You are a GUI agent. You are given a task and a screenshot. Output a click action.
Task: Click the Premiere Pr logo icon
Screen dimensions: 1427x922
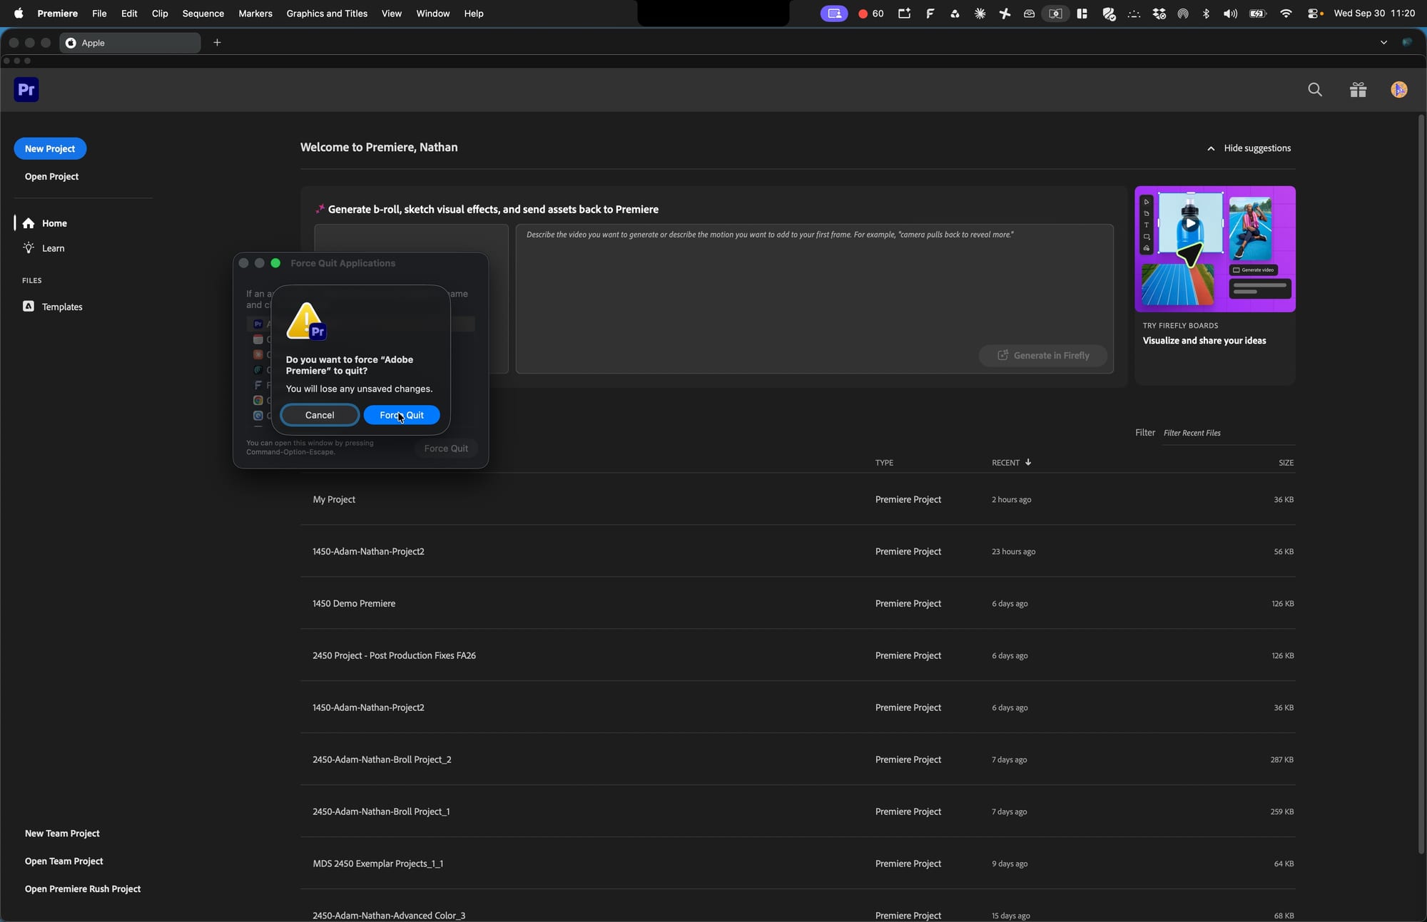pyautogui.click(x=26, y=90)
